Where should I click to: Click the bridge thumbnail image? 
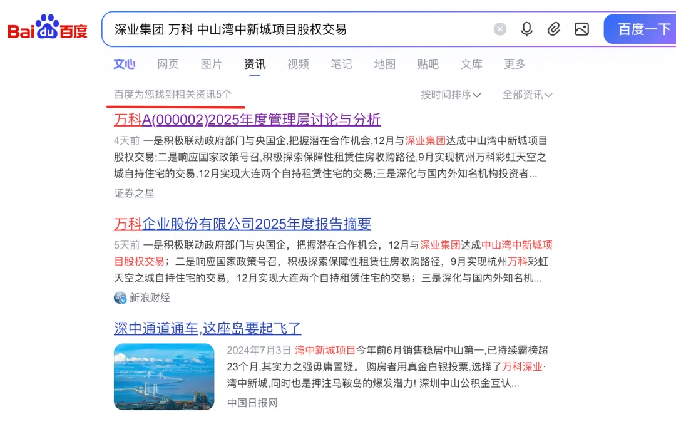pos(164,376)
